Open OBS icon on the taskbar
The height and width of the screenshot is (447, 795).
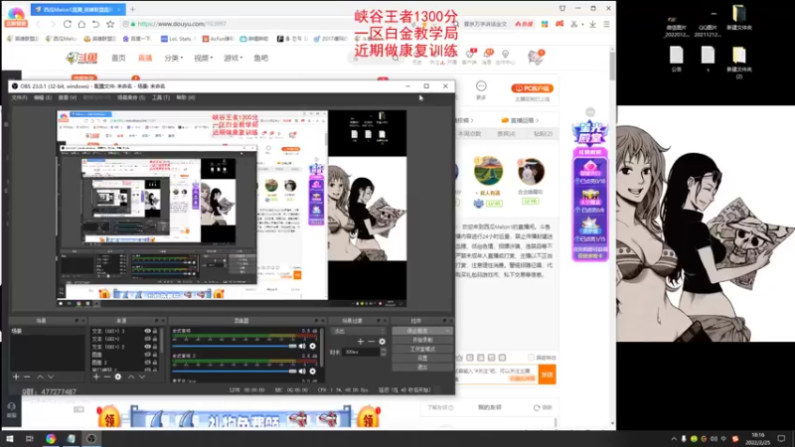point(91,439)
